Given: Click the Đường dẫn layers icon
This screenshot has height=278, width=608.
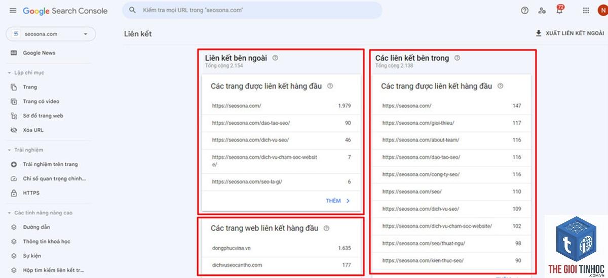Looking at the screenshot, I should click(14, 227).
